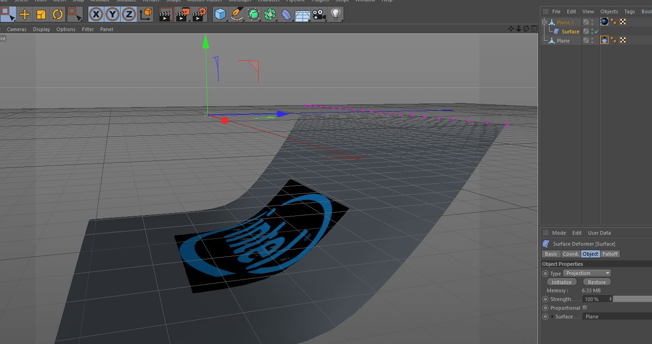This screenshot has width=652, height=344.
Task: Click Render to Picture Viewer icon
Action: (x=183, y=14)
